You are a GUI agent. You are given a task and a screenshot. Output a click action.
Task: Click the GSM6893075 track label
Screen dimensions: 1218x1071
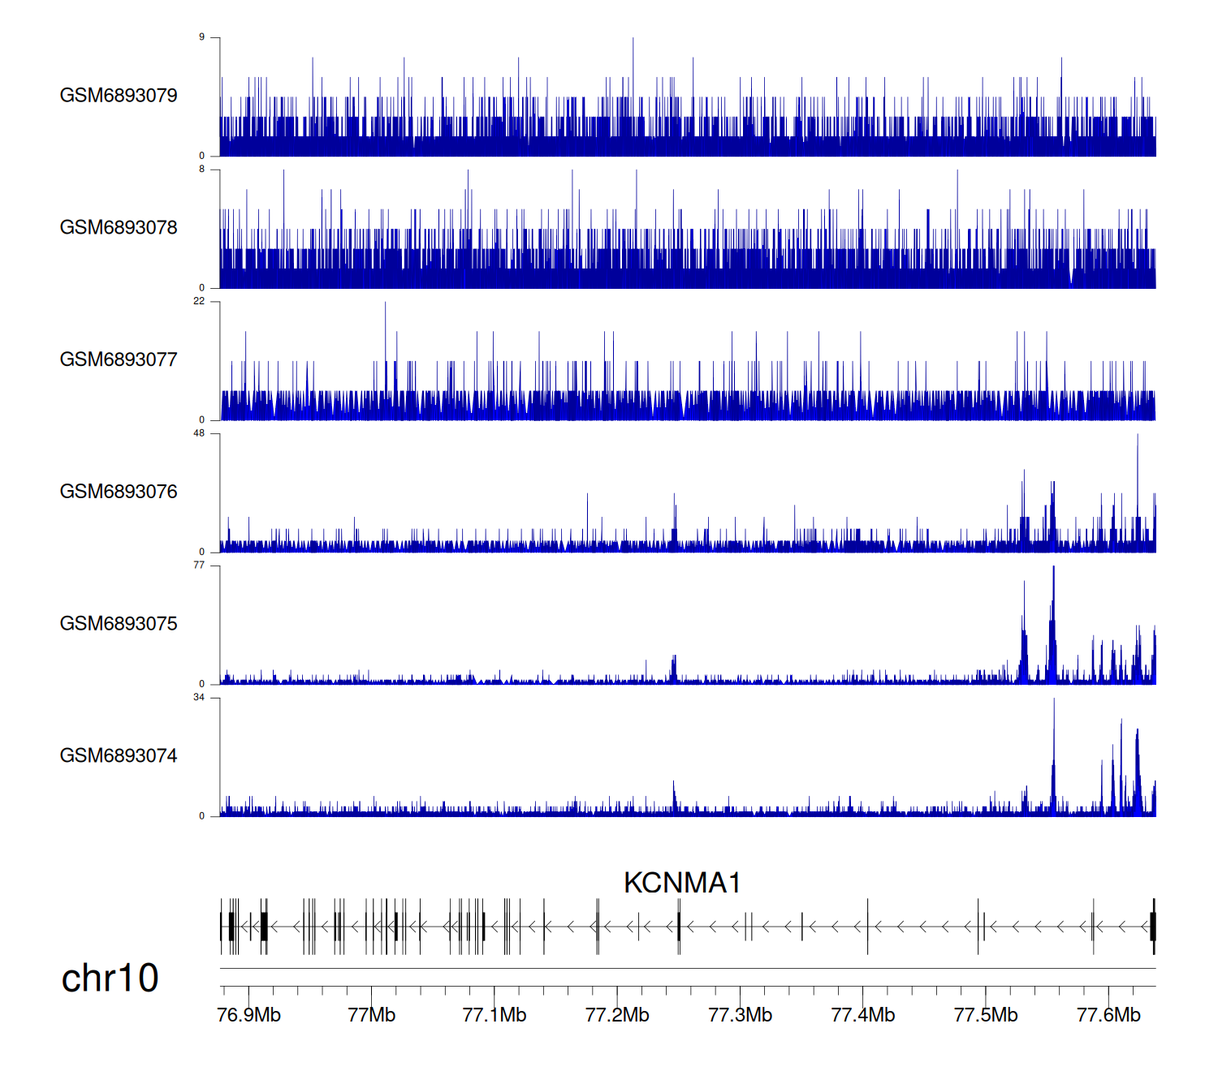(119, 624)
